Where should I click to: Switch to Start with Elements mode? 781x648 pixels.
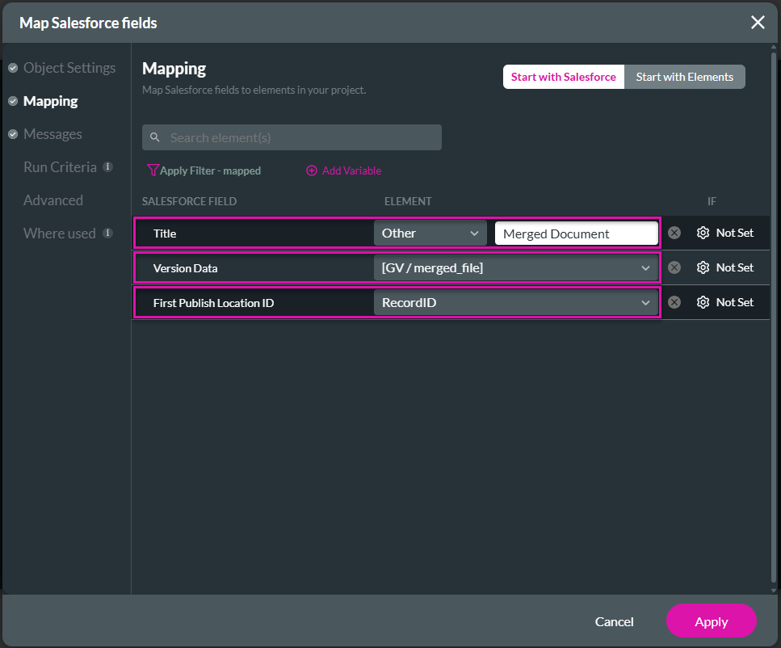(x=684, y=77)
